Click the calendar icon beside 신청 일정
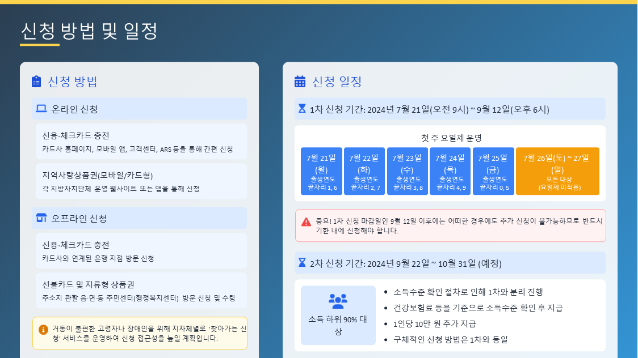Screen dimensions: 638x358 click(x=300, y=82)
